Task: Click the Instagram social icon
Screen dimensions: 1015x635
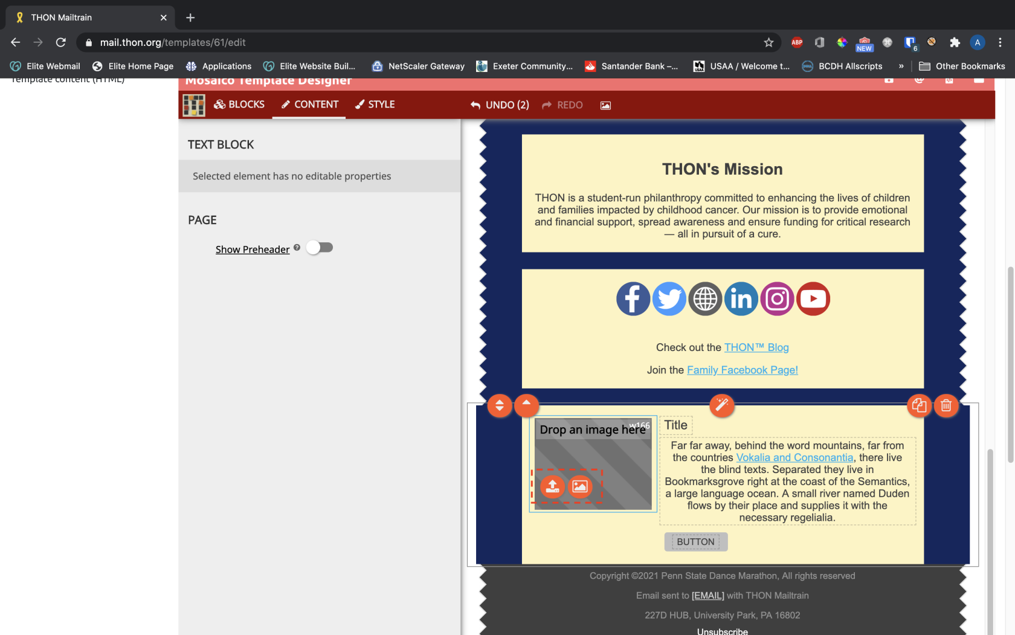Action: (x=777, y=299)
